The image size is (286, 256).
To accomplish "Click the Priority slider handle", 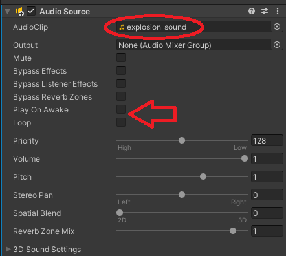I will click(182, 140).
